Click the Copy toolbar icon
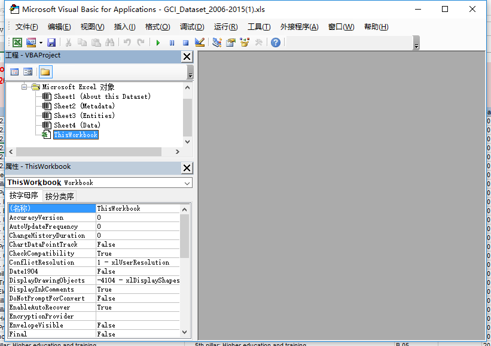Image resolution: width=491 pixels, height=346 pixels. click(82, 43)
